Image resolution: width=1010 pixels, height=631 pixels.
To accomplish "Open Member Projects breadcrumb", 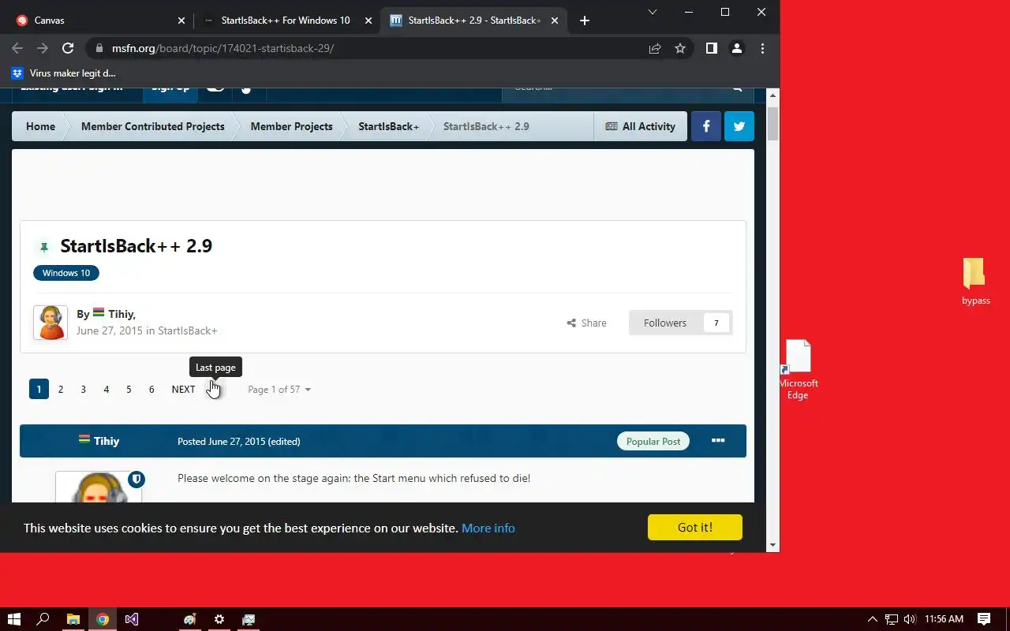I will coord(291,126).
